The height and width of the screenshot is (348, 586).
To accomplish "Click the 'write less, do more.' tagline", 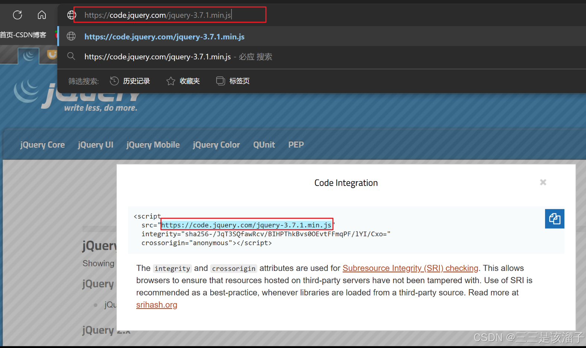I will tap(101, 108).
